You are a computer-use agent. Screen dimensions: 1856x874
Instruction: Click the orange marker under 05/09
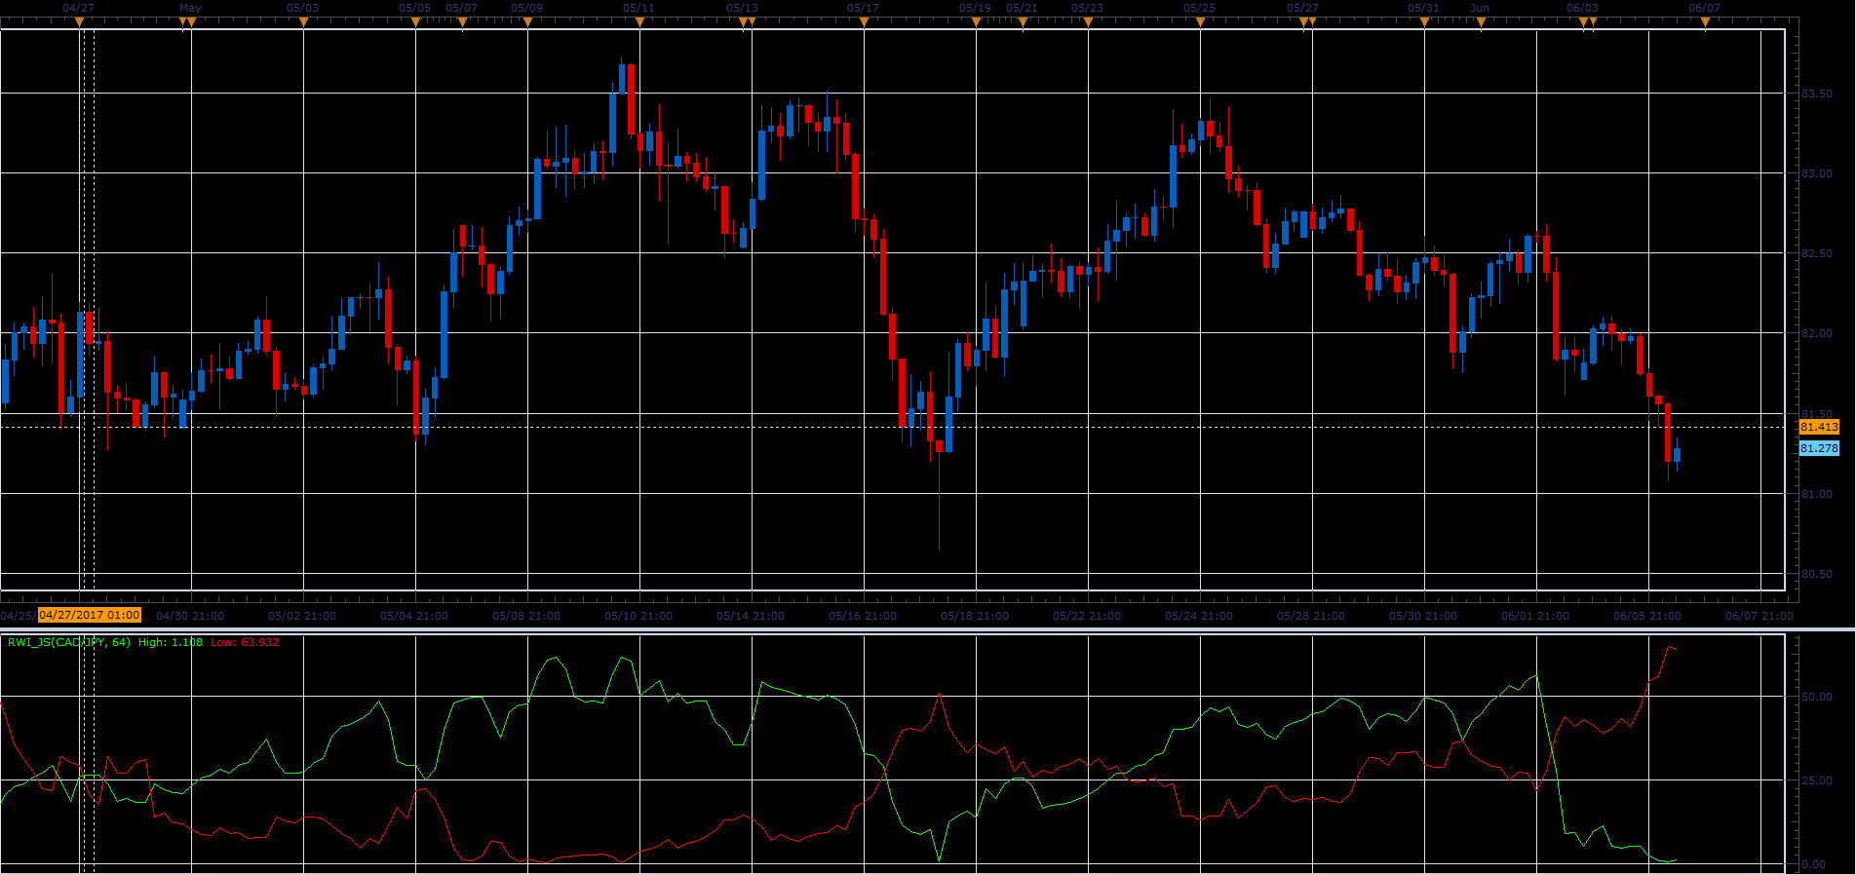(527, 21)
